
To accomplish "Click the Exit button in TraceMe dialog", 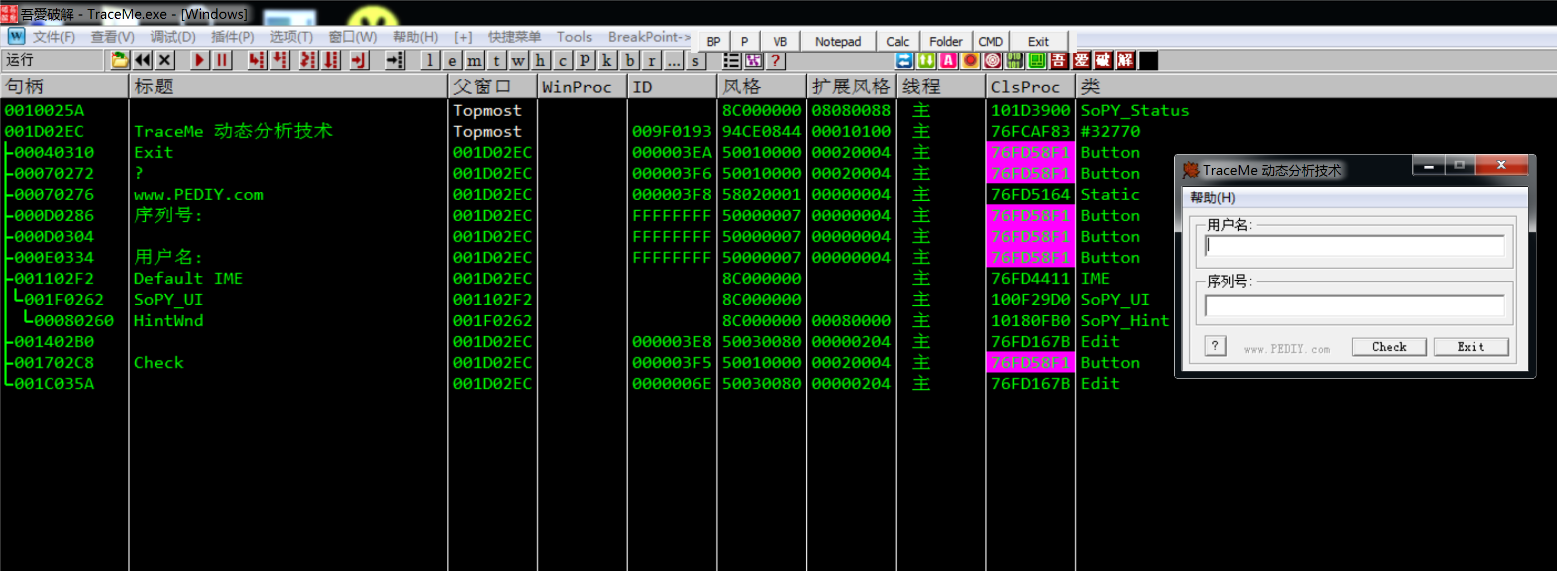I will pyautogui.click(x=1471, y=347).
